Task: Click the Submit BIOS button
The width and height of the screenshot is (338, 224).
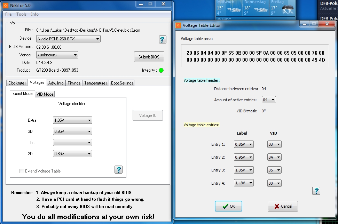Action: (149, 57)
